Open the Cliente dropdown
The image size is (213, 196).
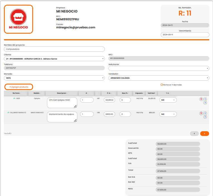[x=54, y=59]
